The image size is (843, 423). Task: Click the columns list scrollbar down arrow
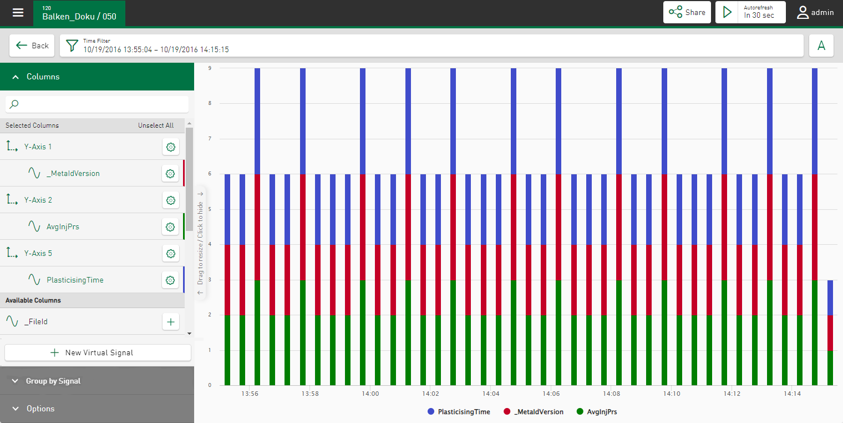189,333
